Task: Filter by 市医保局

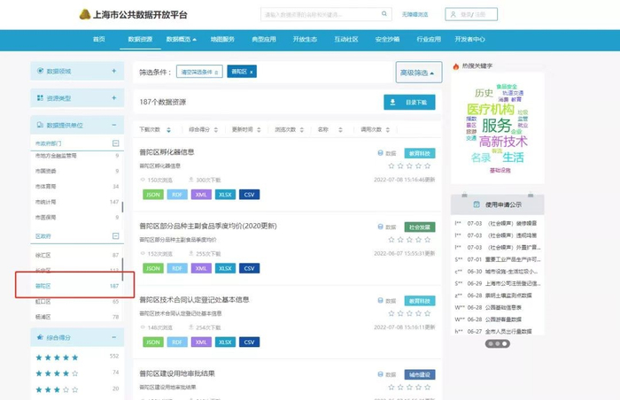Action: click(77, 218)
